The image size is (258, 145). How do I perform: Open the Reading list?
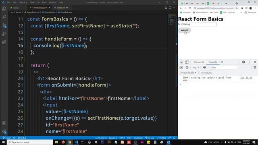(250, 12)
